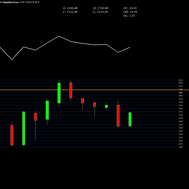Viewport: 189px width, 189px height.
Task: Click the 1205 price axis label
Action: 181,147
